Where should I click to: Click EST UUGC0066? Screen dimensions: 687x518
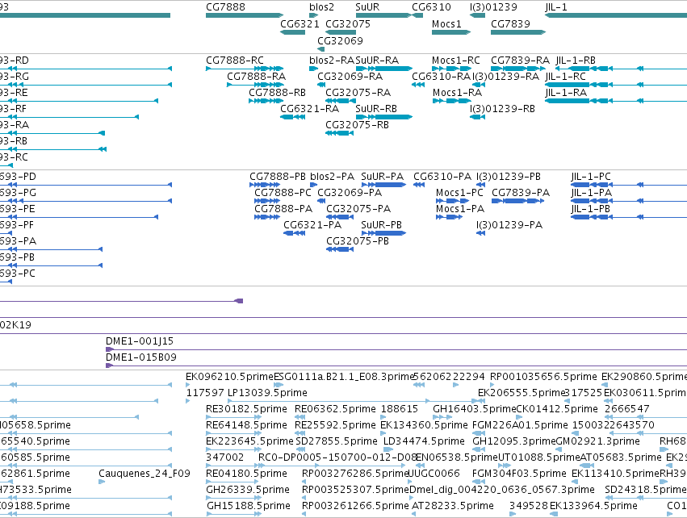(434, 474)
